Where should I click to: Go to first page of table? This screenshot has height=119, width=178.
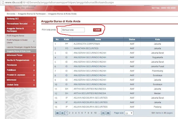[x=58, y=113]
